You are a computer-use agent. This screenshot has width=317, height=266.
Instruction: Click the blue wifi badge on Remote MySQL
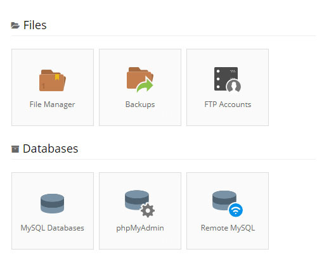[x=236, y=210]
